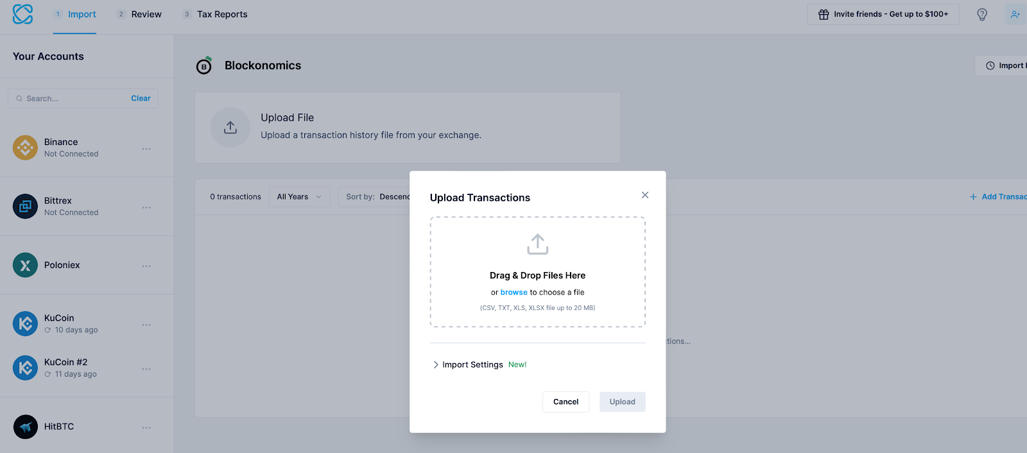Click the HitBTC account icon

(25, 427)
